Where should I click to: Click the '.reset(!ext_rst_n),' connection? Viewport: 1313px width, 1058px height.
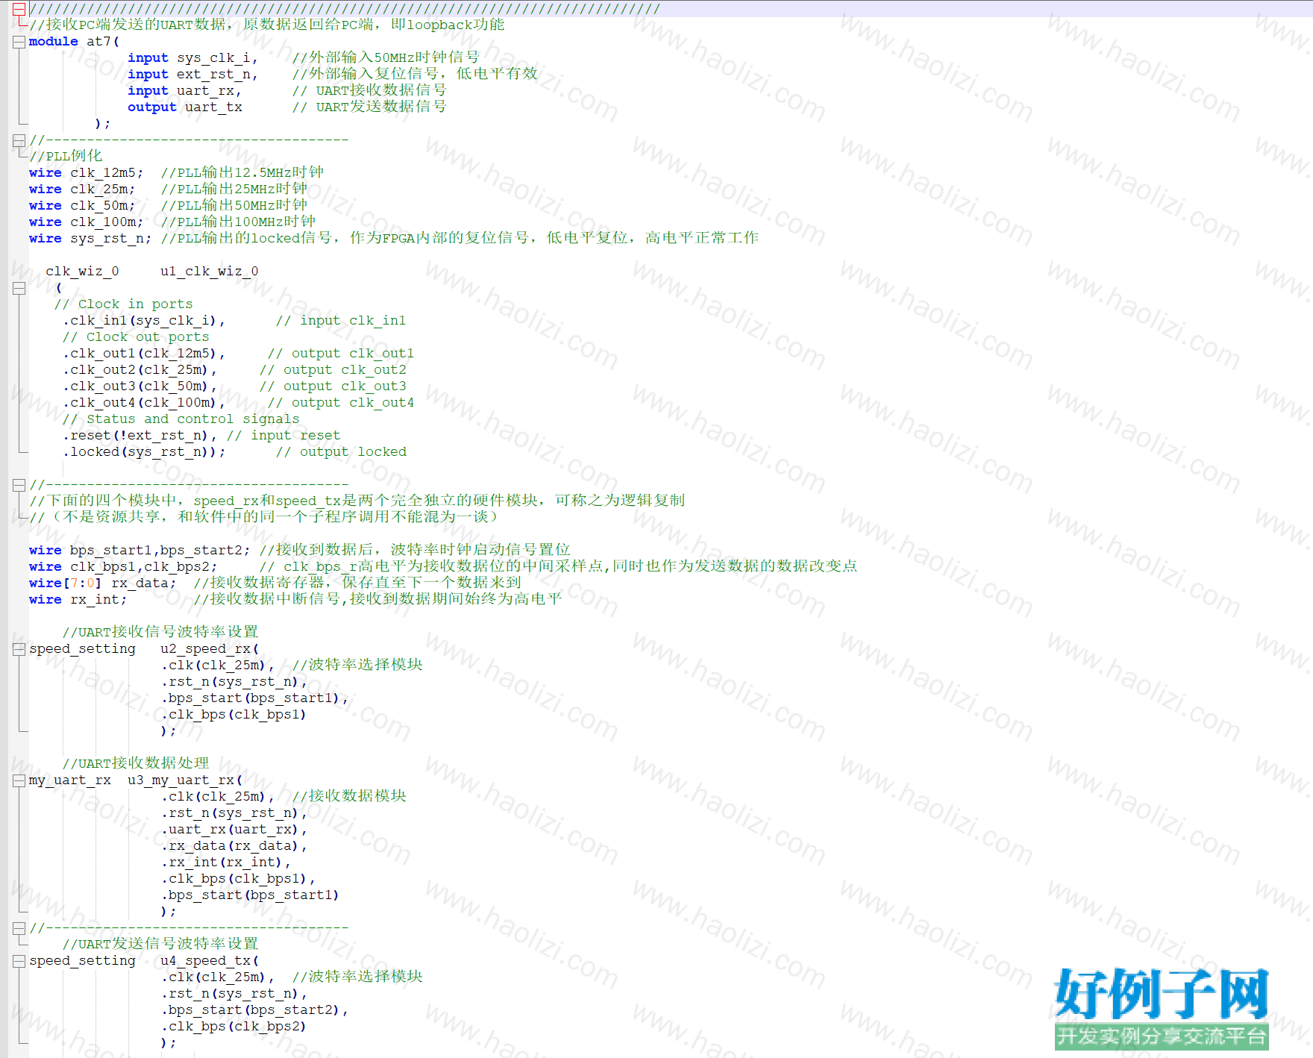coord(140,436)
